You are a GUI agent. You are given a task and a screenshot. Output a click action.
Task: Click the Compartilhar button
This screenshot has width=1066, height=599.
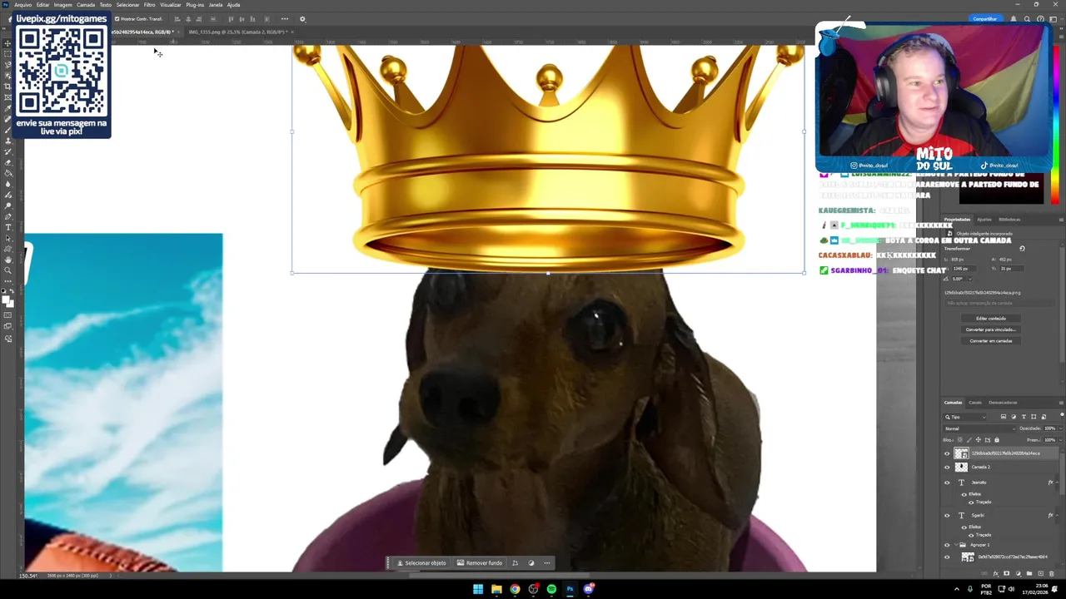click(985, 18)
